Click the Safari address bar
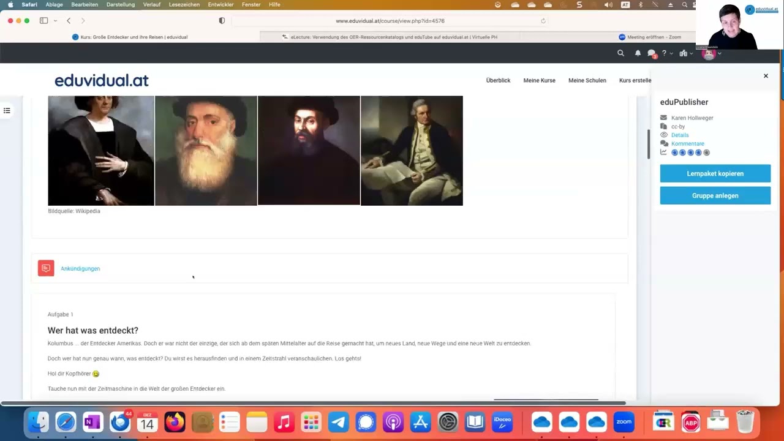 (x=390, y=21)
